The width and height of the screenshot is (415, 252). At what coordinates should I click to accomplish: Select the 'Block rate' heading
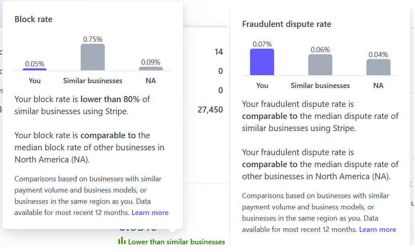[x=33, y=19]
